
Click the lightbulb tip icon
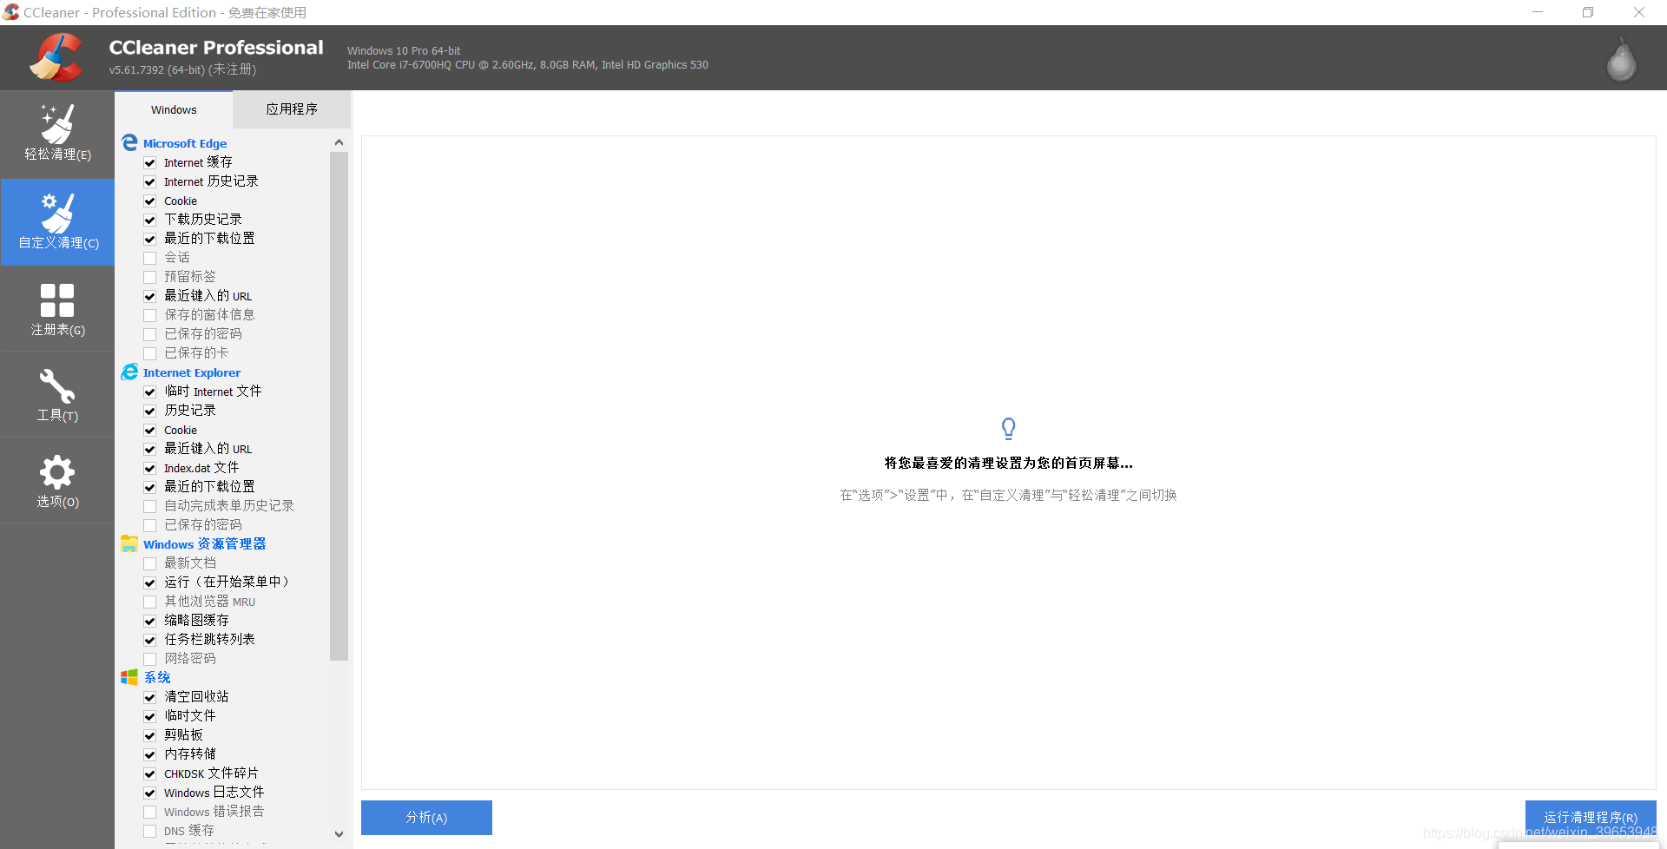pyautogui.click(x=1008, y=428)
